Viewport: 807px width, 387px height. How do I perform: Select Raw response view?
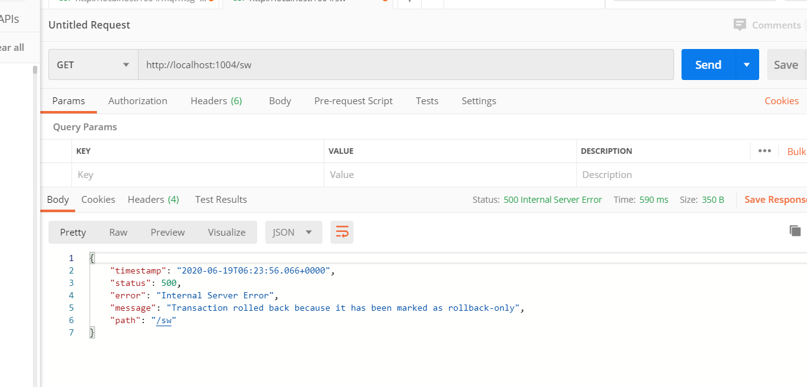(118, 232)
